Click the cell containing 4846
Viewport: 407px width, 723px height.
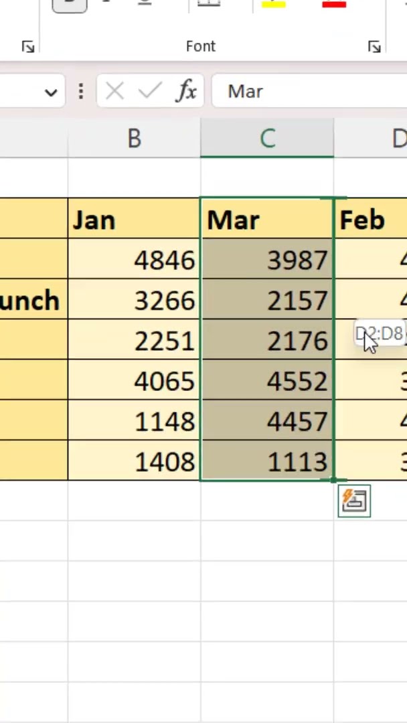coord(134,260)
